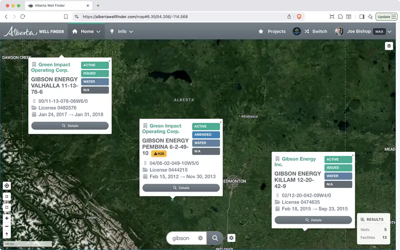
Task: Open Details for Killam 12-20-42-9 well
Action: [x=313, y=220]
